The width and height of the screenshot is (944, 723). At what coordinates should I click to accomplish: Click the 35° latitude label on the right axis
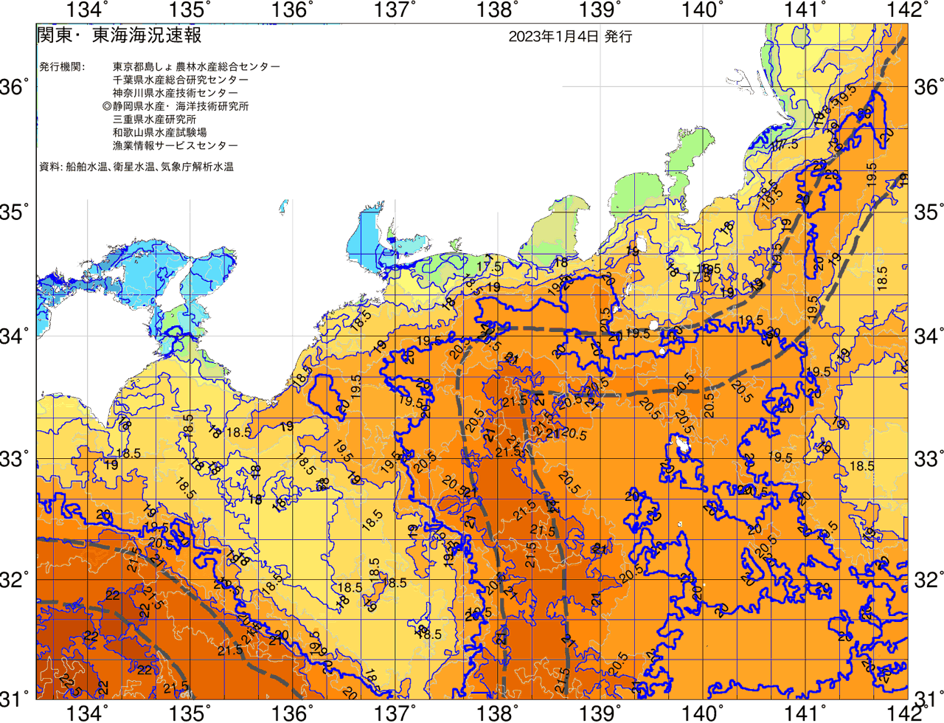(929, 213)
